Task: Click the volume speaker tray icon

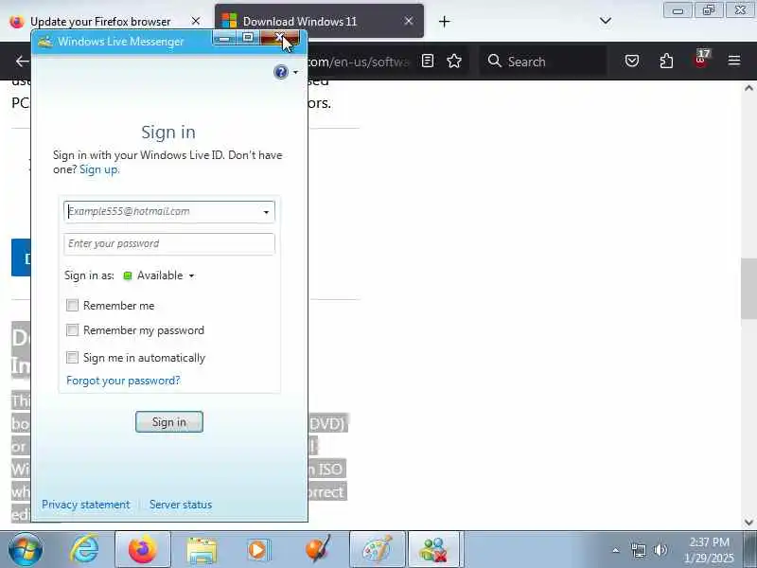Action: [660, 550]
